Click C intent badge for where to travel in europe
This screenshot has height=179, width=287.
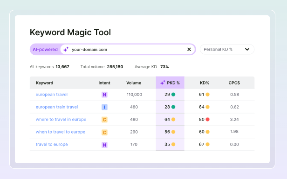(104, 120)
